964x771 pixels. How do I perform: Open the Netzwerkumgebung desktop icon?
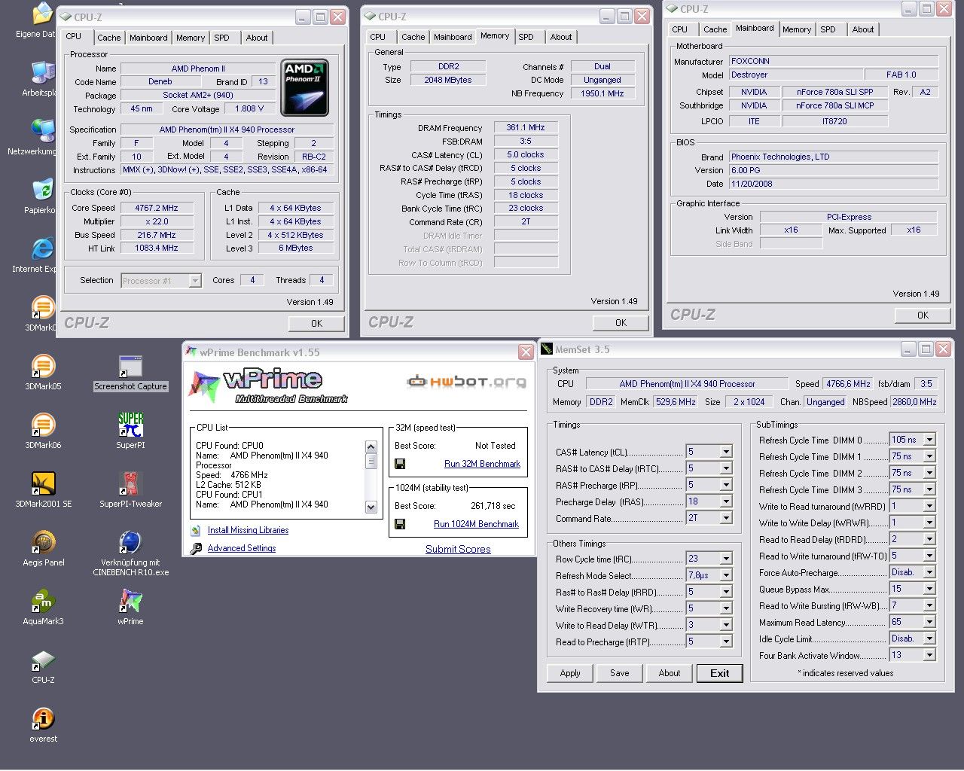[43, 132]
